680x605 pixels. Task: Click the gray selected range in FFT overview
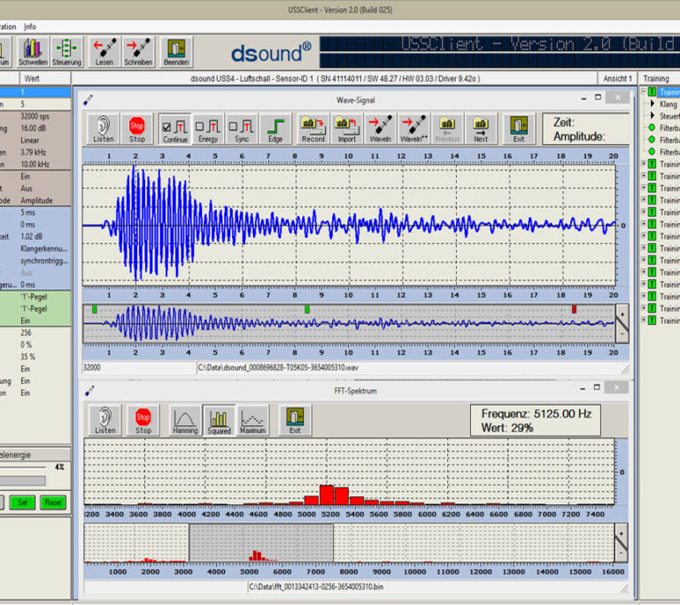click(x=261, y=542)
